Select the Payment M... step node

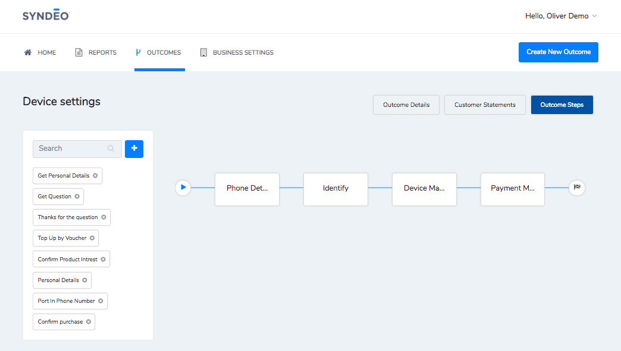click(513, 189)
